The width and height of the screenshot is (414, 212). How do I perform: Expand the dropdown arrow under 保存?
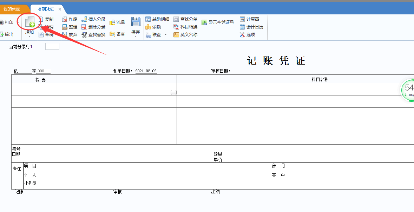[x=136, y=37]
